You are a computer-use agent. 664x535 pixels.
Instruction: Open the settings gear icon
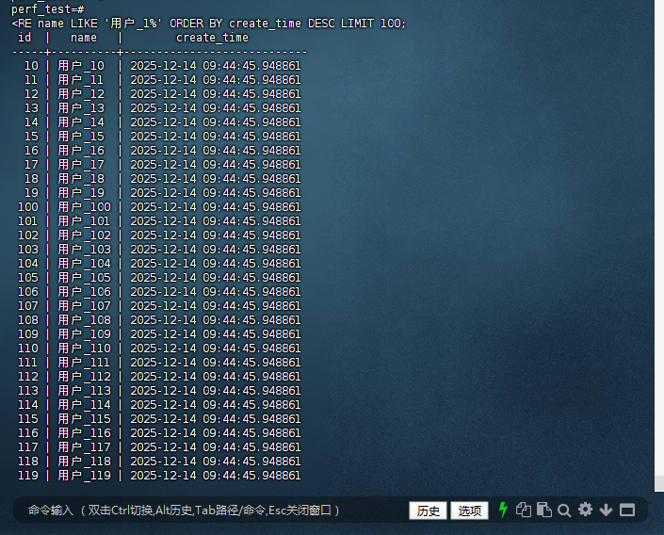(x=585, y=510)
